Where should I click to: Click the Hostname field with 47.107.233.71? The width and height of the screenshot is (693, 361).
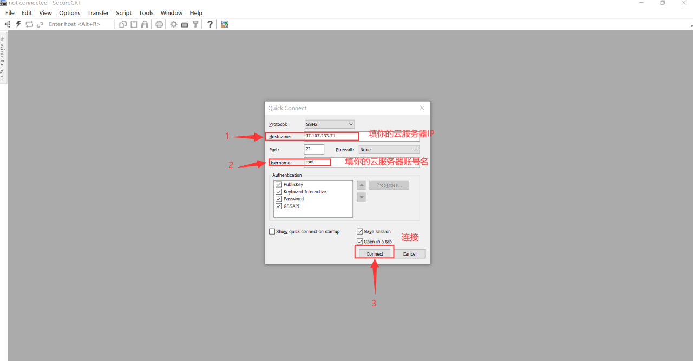(362, 136)
